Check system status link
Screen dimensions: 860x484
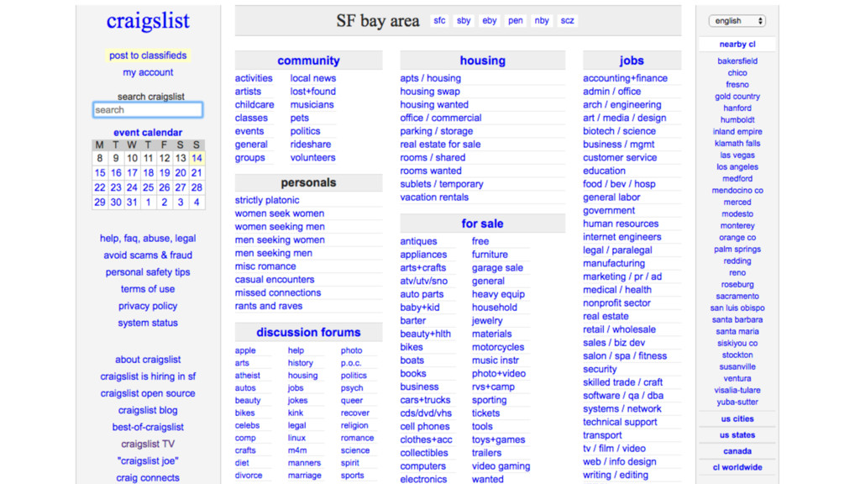(x=148, y=323)
